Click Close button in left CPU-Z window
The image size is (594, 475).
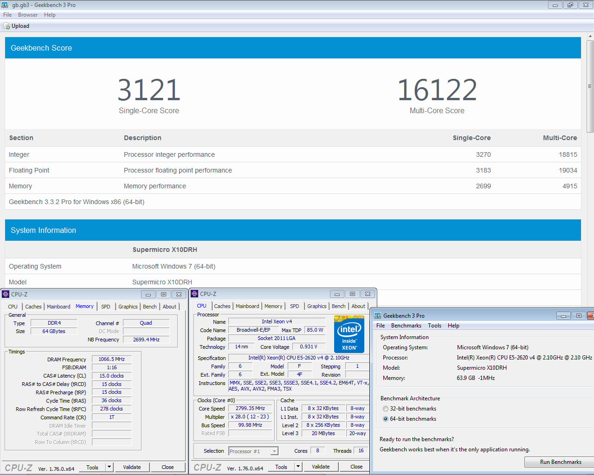tap(168, 467)
